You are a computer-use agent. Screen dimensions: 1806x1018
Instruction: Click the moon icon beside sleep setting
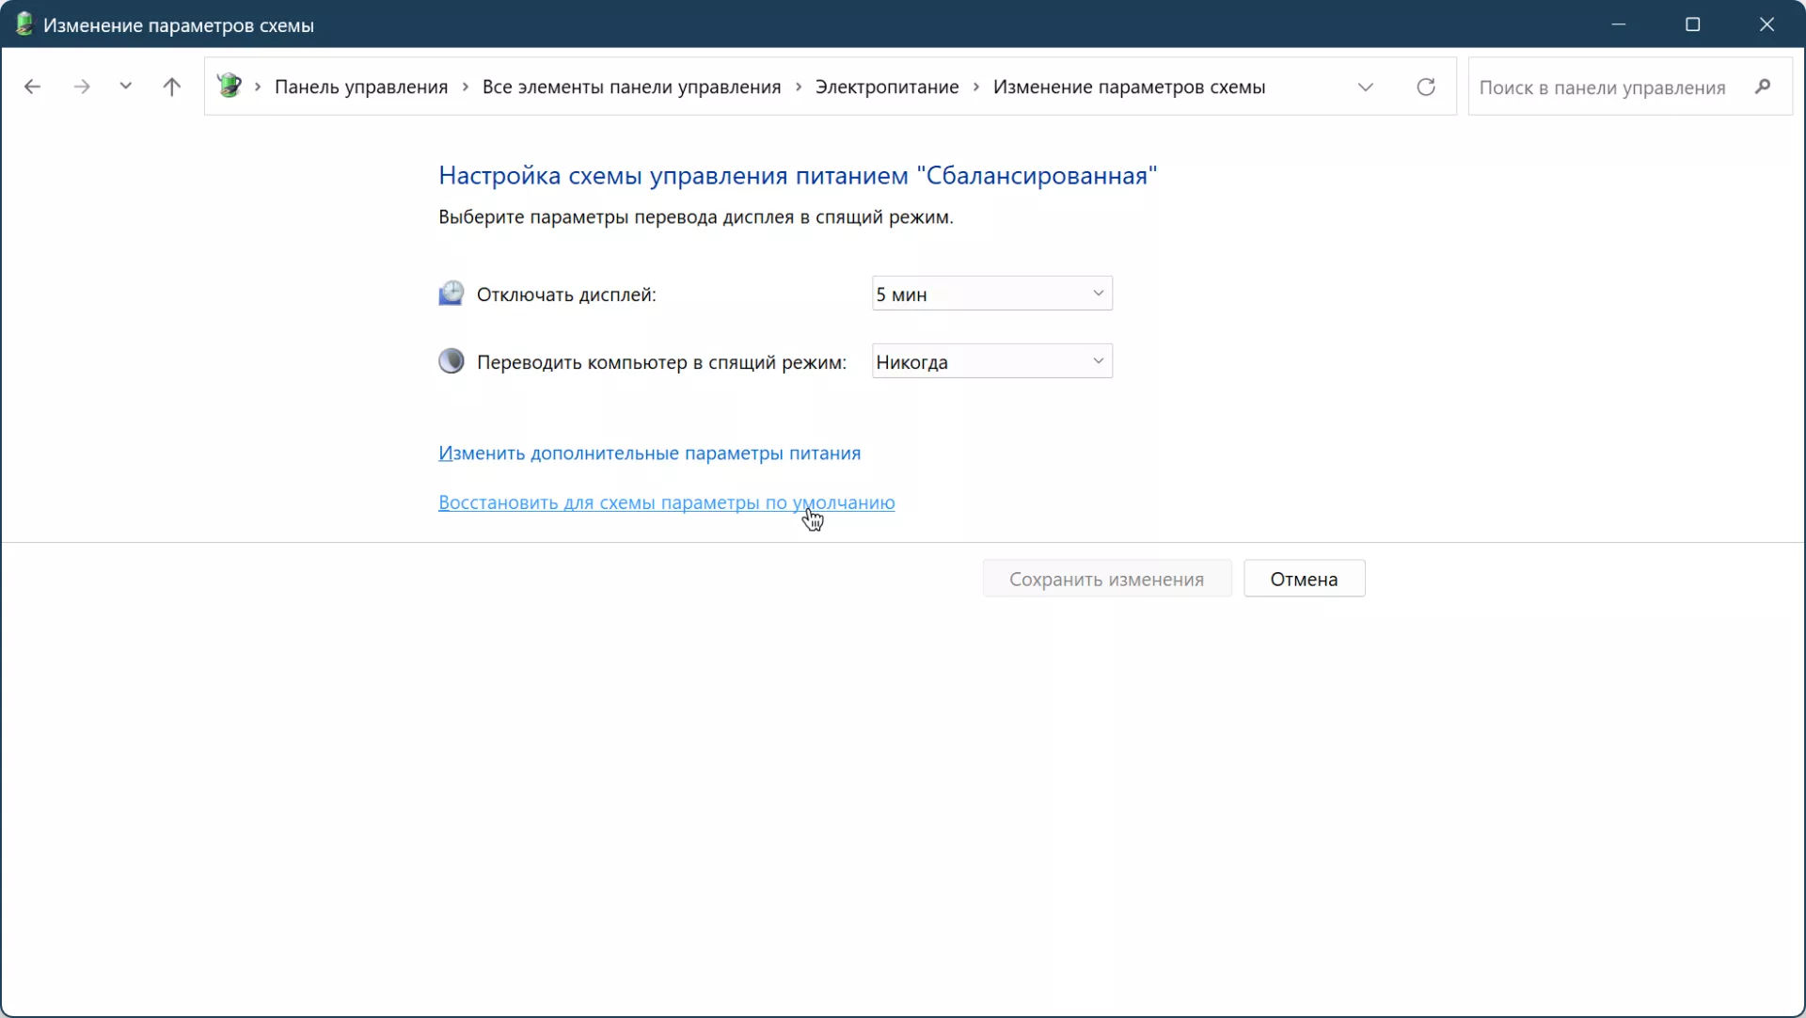tap(451, 361)
